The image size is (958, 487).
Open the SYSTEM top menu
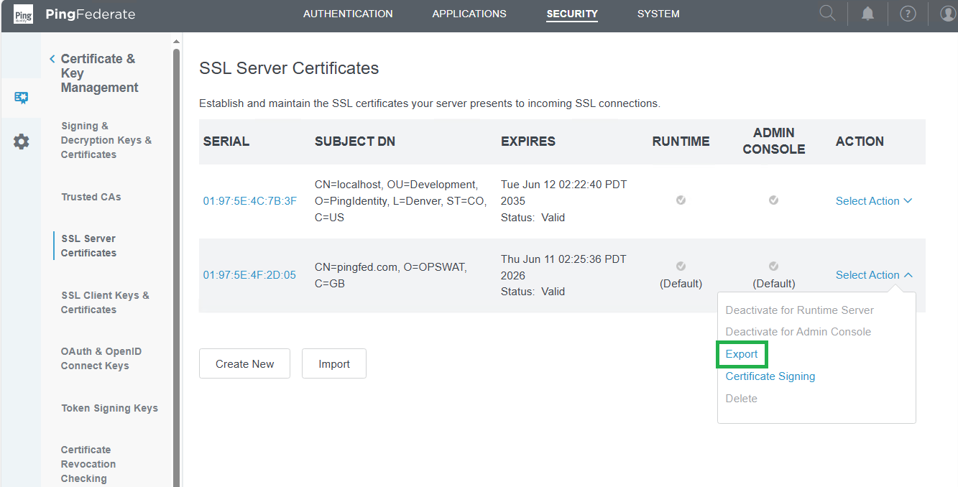pyautogui.click(x=658, y=14)
